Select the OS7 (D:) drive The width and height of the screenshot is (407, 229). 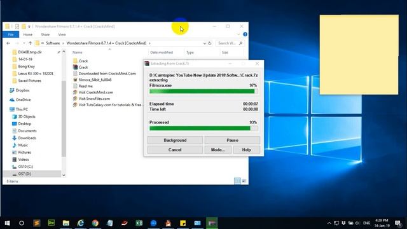click(25, 174)
